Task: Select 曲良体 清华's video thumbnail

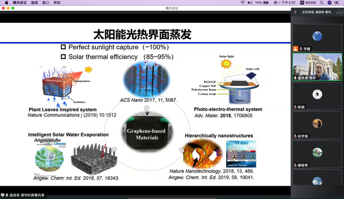Action: [x=317, y=67]
